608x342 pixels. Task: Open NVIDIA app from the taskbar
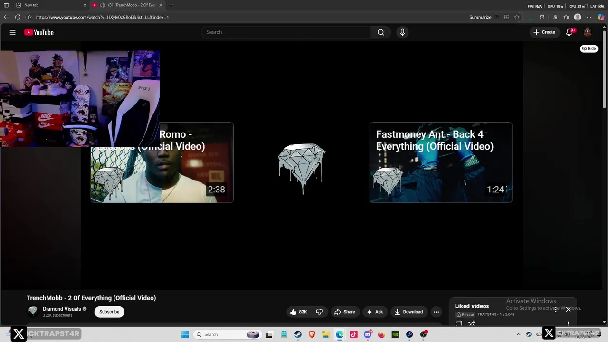[x=395, y=334]
